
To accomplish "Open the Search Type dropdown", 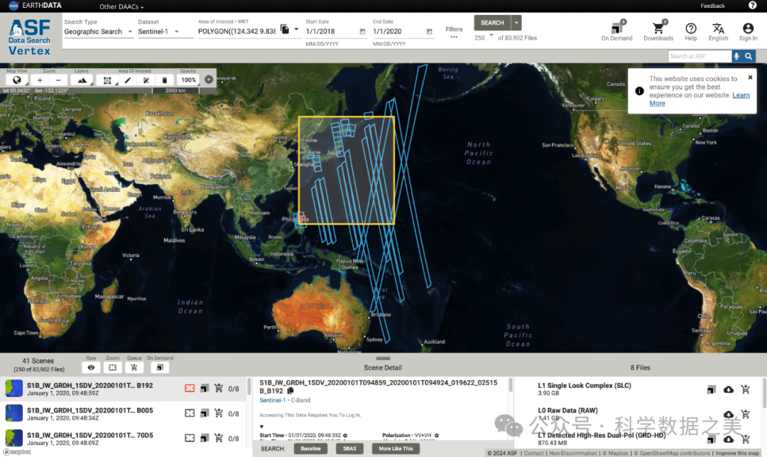I will coord(98,31).
